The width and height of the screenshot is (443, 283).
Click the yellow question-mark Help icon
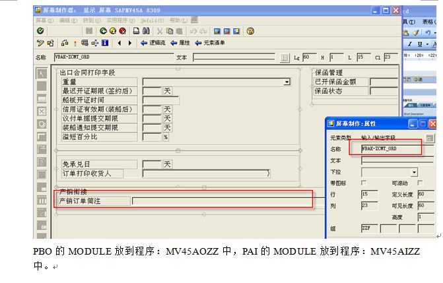click(250, 31)
